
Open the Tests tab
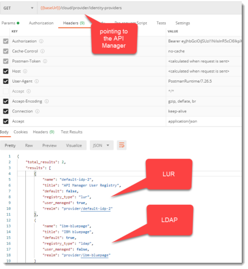pyautogui.click(x=161, y=23)
